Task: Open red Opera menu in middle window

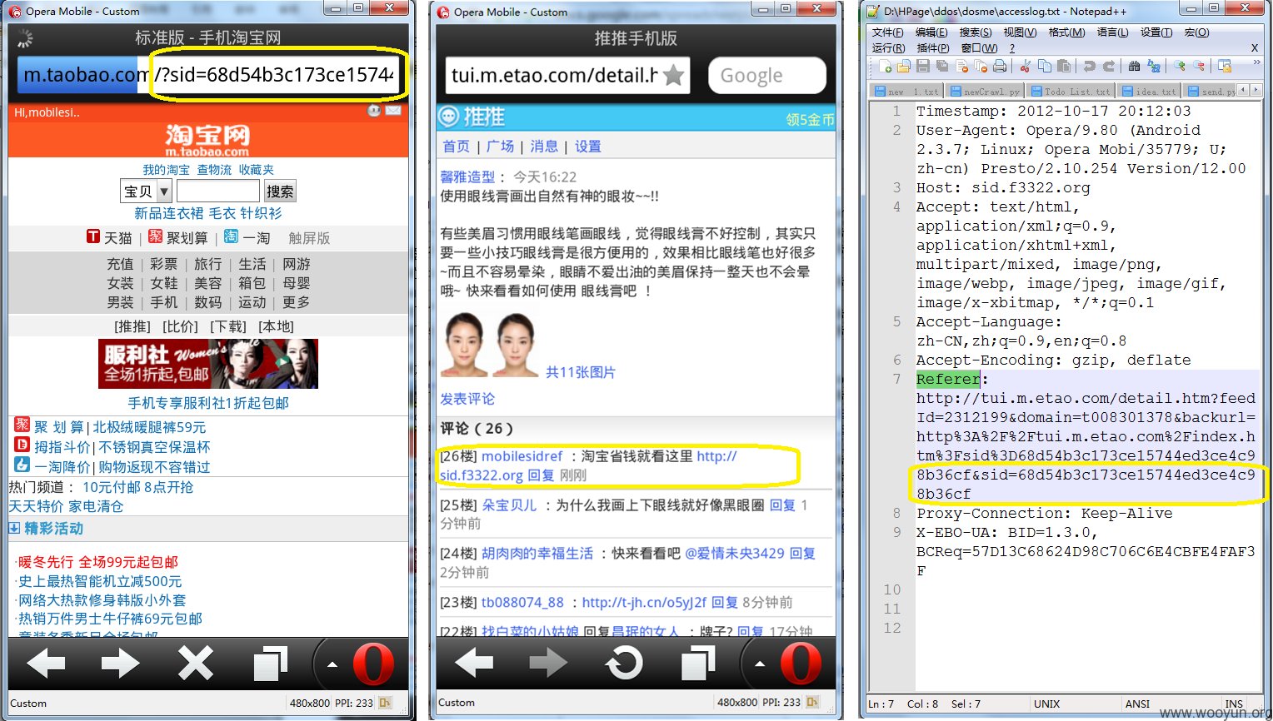Action: click(801, 664)
